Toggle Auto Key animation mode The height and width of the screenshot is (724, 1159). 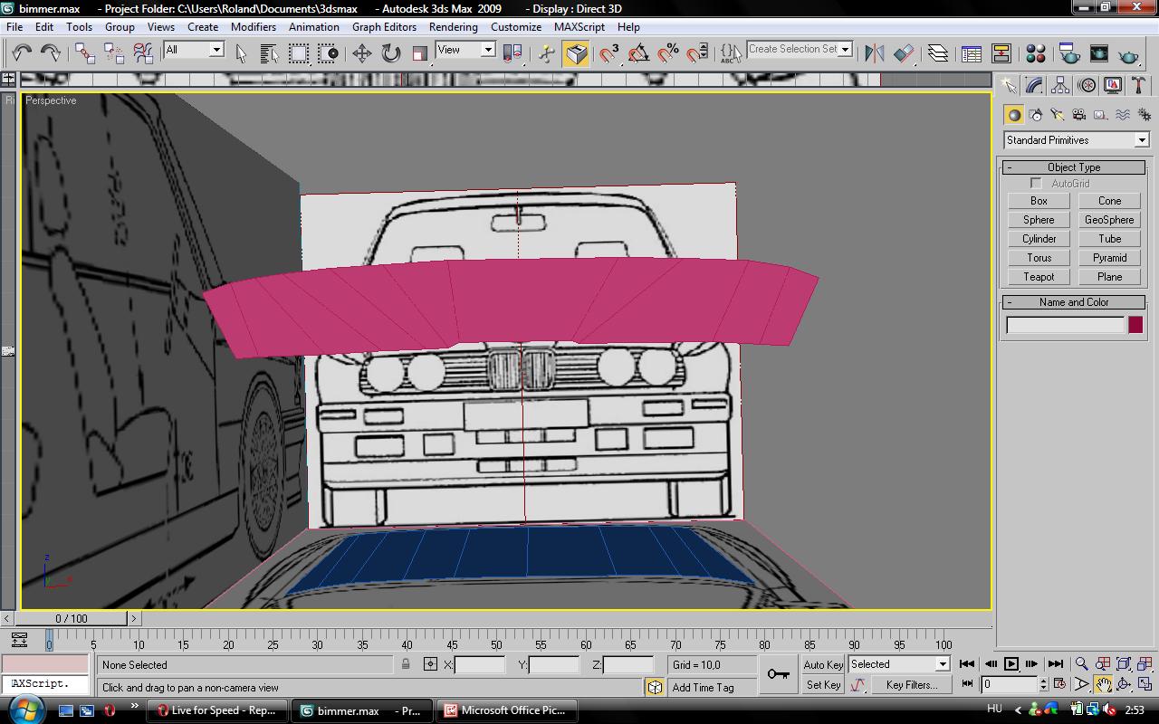tap(823, 664)
